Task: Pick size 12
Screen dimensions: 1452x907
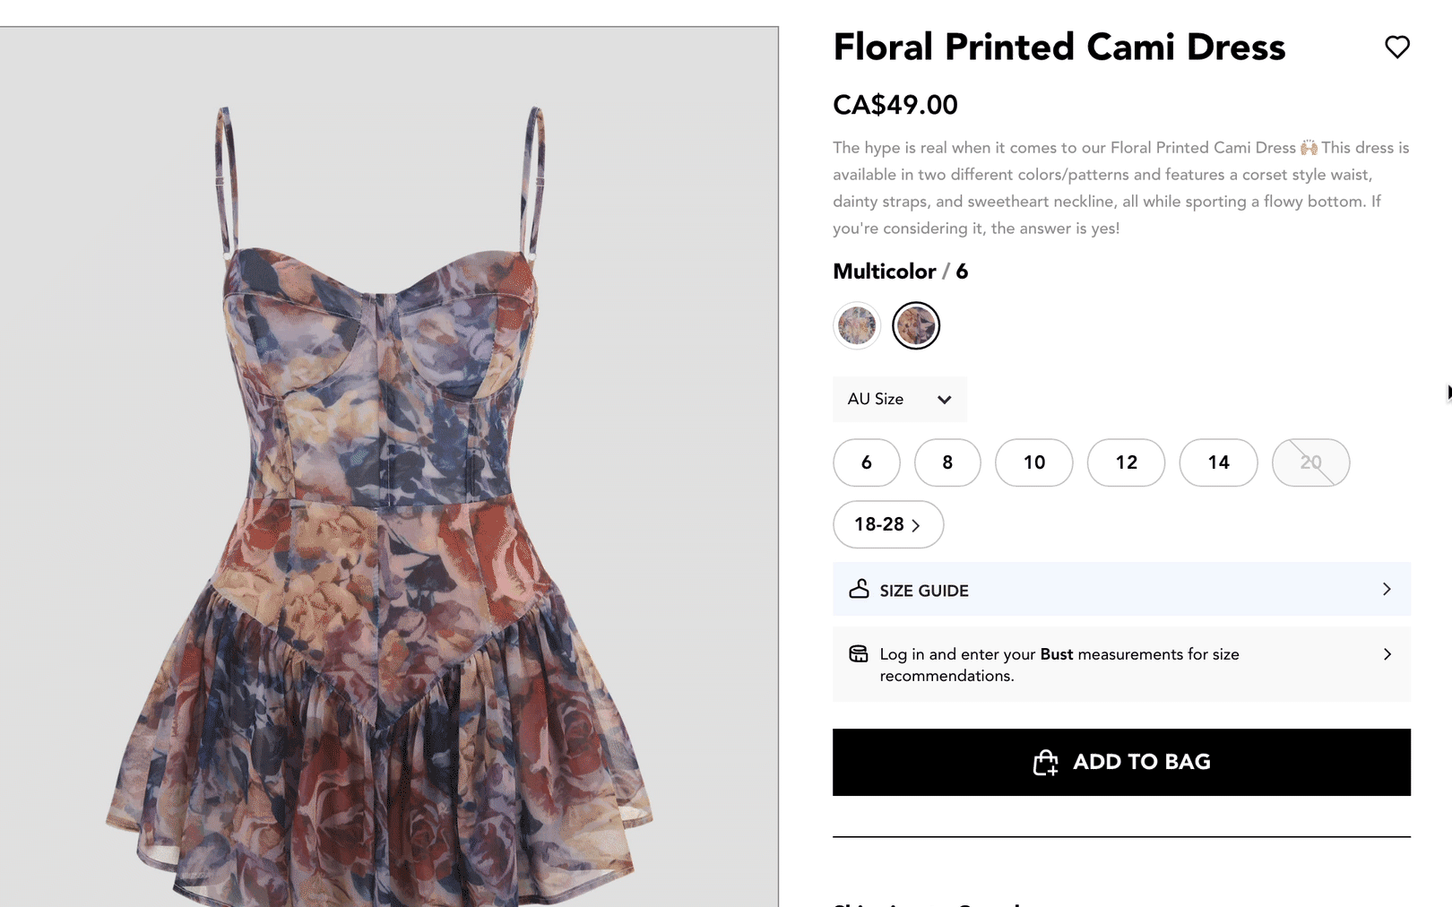Action: (1126, 462)
